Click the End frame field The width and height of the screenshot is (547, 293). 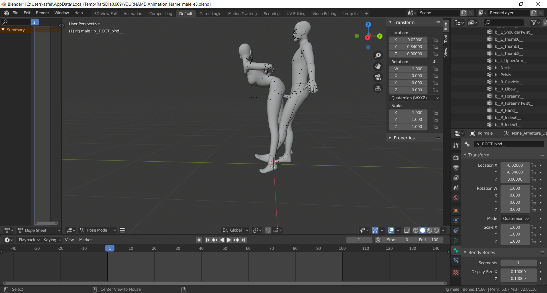pos(428,240)
